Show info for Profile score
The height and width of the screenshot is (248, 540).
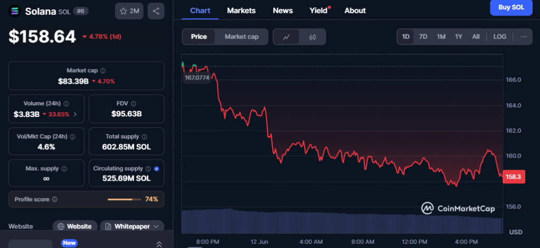click(54, 199)
